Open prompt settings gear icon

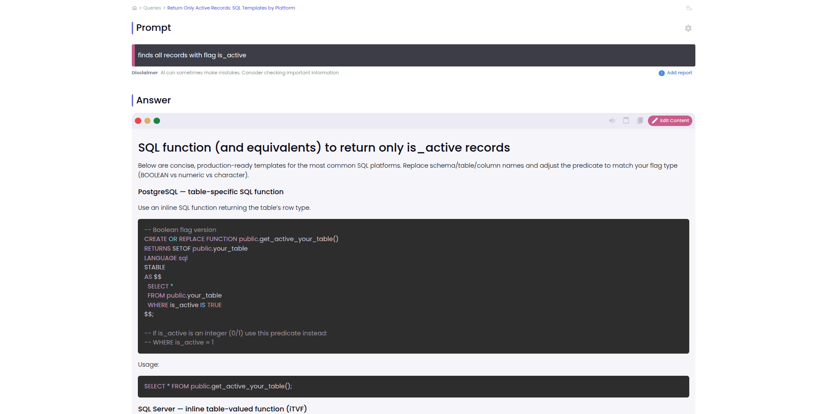coord(688,28)
